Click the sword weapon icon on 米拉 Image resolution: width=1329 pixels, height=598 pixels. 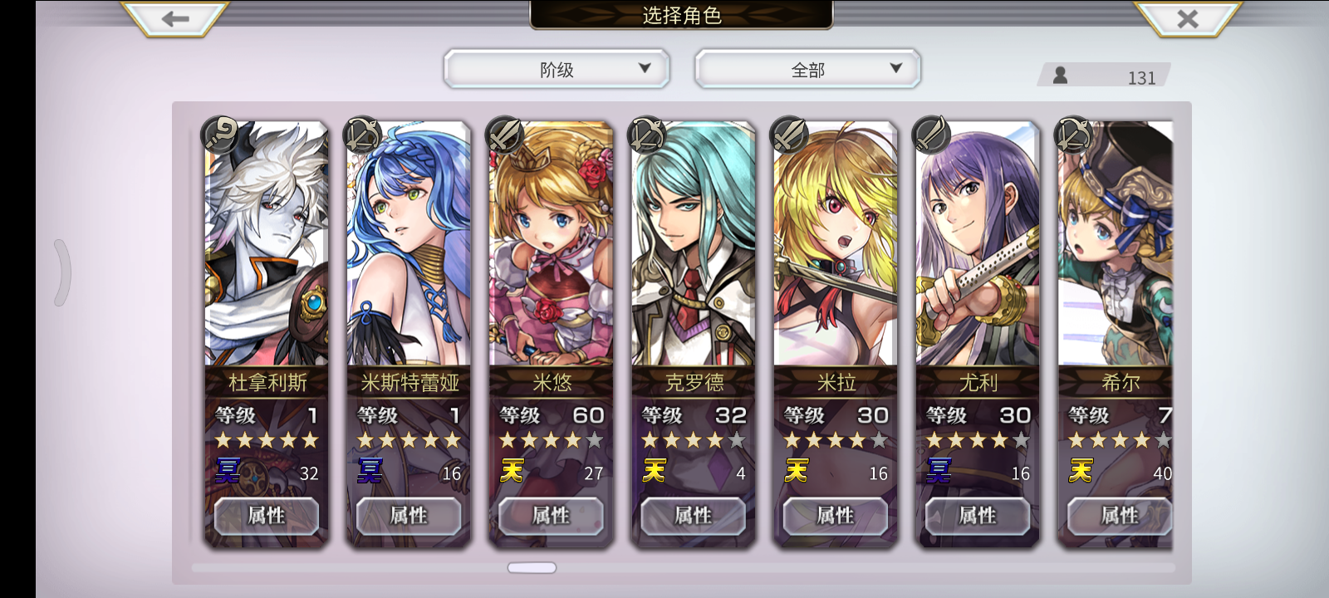(x=788, y=135)
